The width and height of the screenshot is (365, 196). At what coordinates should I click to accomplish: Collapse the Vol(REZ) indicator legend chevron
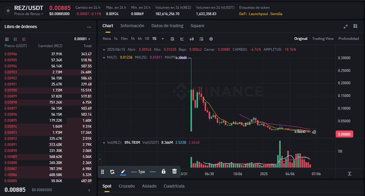(x=104, y=142)
